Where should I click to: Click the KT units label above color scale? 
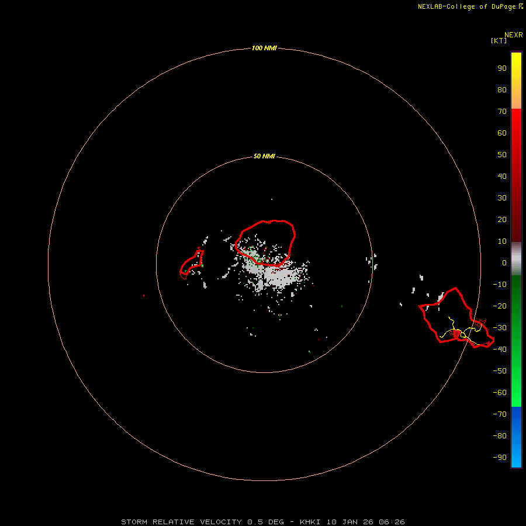pos(499,40)
